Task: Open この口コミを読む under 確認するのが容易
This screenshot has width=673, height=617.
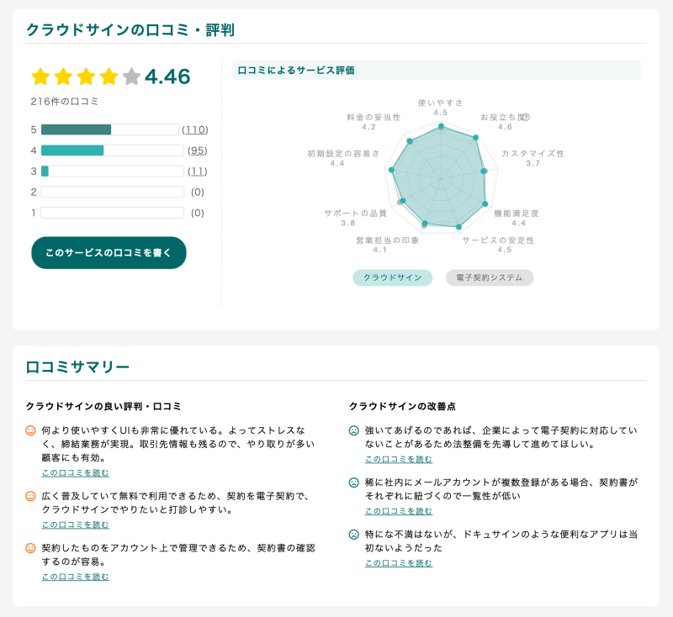Action: pyautogui.click(x=75, y=577)
